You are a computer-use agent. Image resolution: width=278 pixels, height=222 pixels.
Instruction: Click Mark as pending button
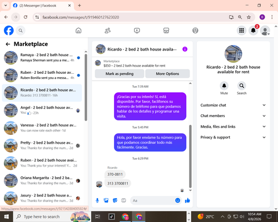[120, 74]
